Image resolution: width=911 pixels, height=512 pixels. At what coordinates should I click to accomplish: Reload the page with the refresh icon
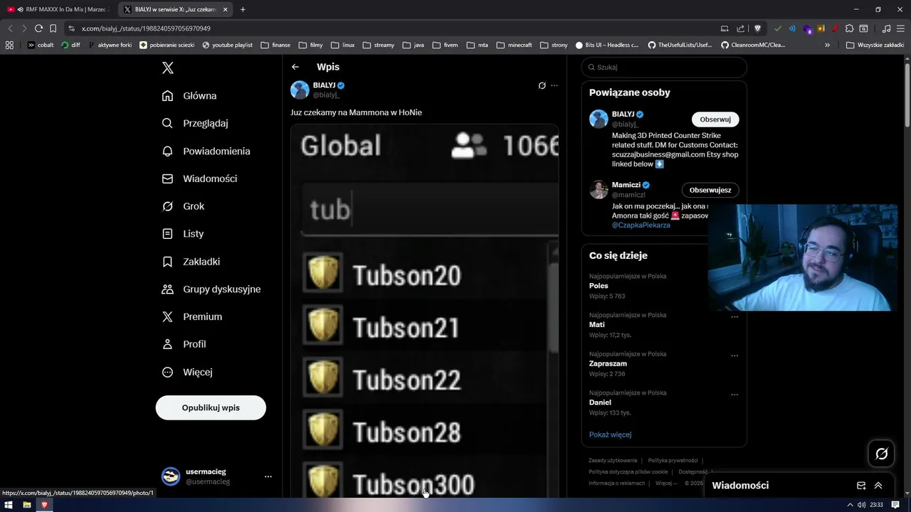pyautogui.click(x=38, y=28)
